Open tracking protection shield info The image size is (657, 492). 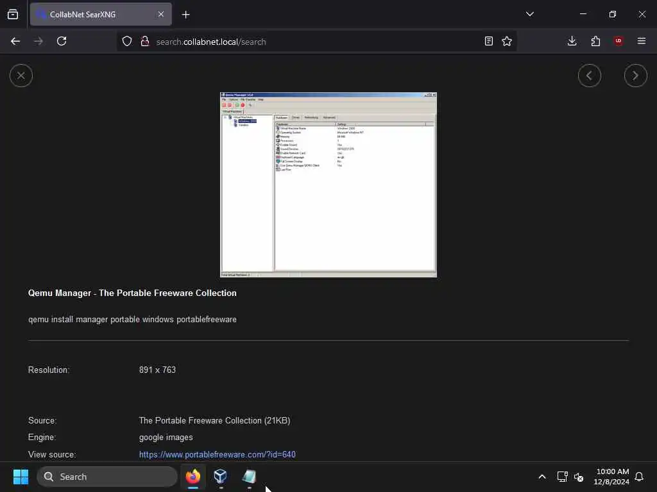[x=127, y=41]
